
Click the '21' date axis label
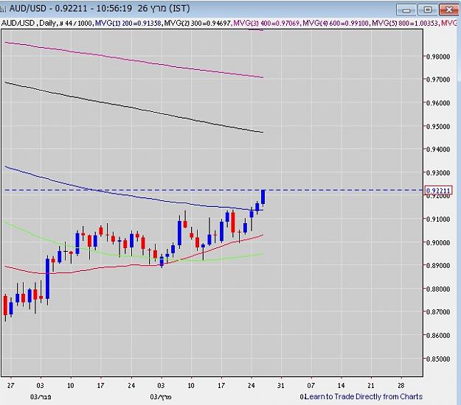pyautogui.click(x=371, y=385)
